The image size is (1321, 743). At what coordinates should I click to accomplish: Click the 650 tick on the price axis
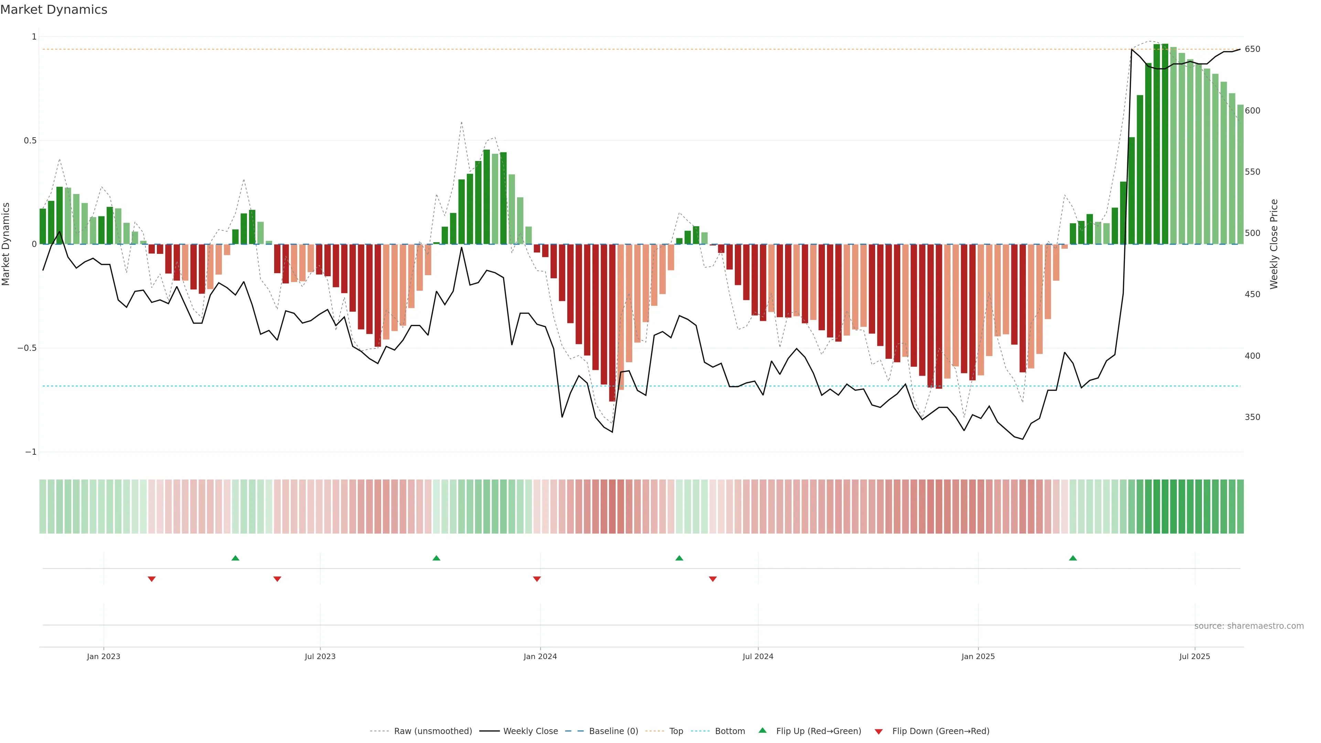pos(1252,49)
